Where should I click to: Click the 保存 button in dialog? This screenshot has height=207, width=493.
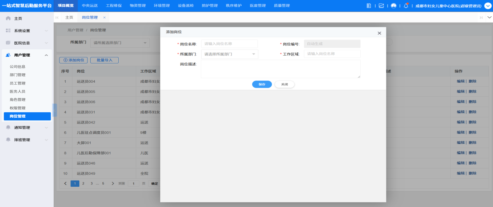point(262,84)
